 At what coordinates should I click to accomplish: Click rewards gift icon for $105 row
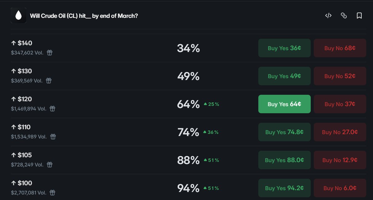pyautogui.click(x=50, y=165)
